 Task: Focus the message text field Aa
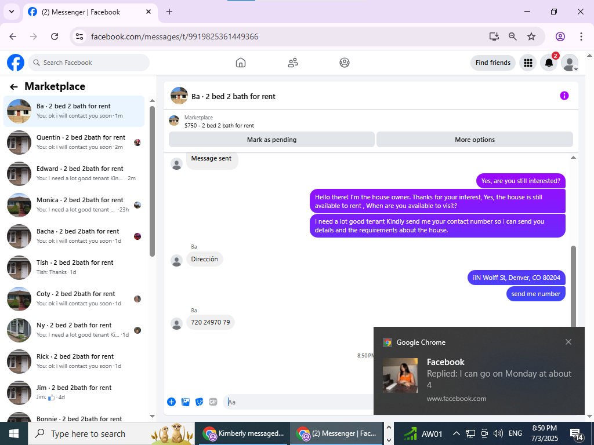point(299,402)
